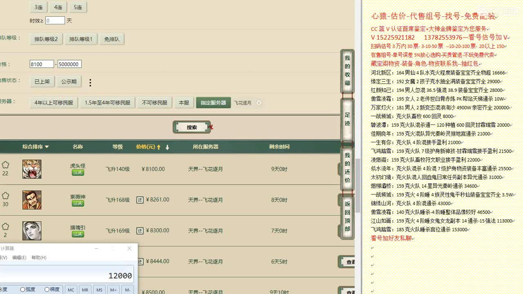
Task: Click the 法满 badge under 虎头怪
Action: pos(78,173)
